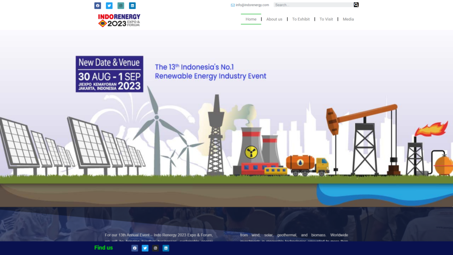Open the Twitter icon in the top header
Image resolution: width=453 pixels, height=255 pixels.
coord(109,5)
